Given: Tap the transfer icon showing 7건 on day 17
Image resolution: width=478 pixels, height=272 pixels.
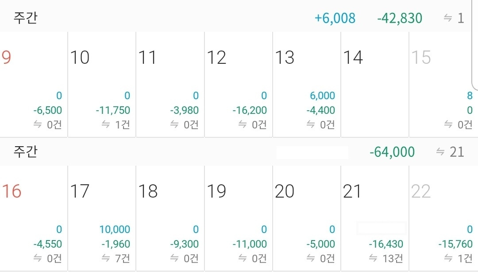Looking at the screenshot, I should [106, 258].
